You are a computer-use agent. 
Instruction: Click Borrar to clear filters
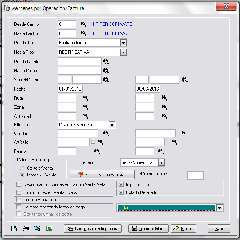click(x=183, y=229)
